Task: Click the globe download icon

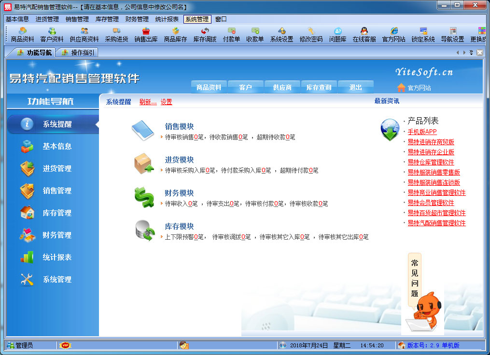Action: point(390,130)
